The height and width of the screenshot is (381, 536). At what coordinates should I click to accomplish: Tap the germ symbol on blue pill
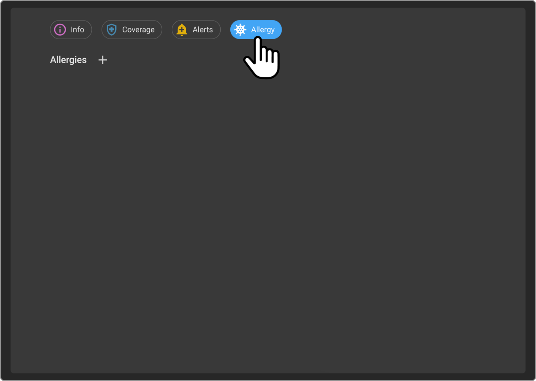tap(240, 30)
